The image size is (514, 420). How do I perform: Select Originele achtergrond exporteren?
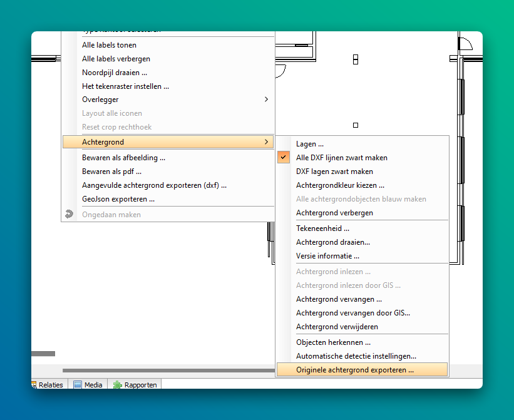pos(354,370)
